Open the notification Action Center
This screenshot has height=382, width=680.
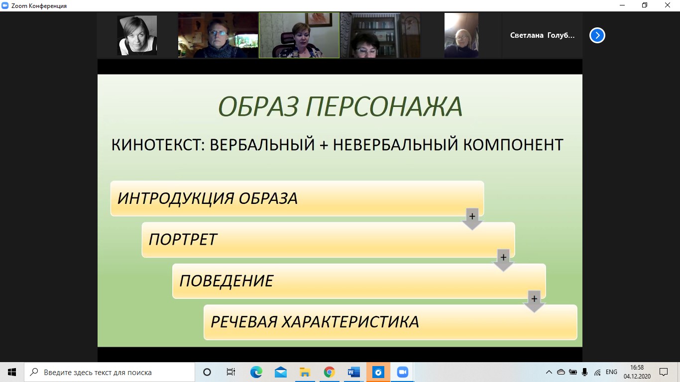[664, 372]
